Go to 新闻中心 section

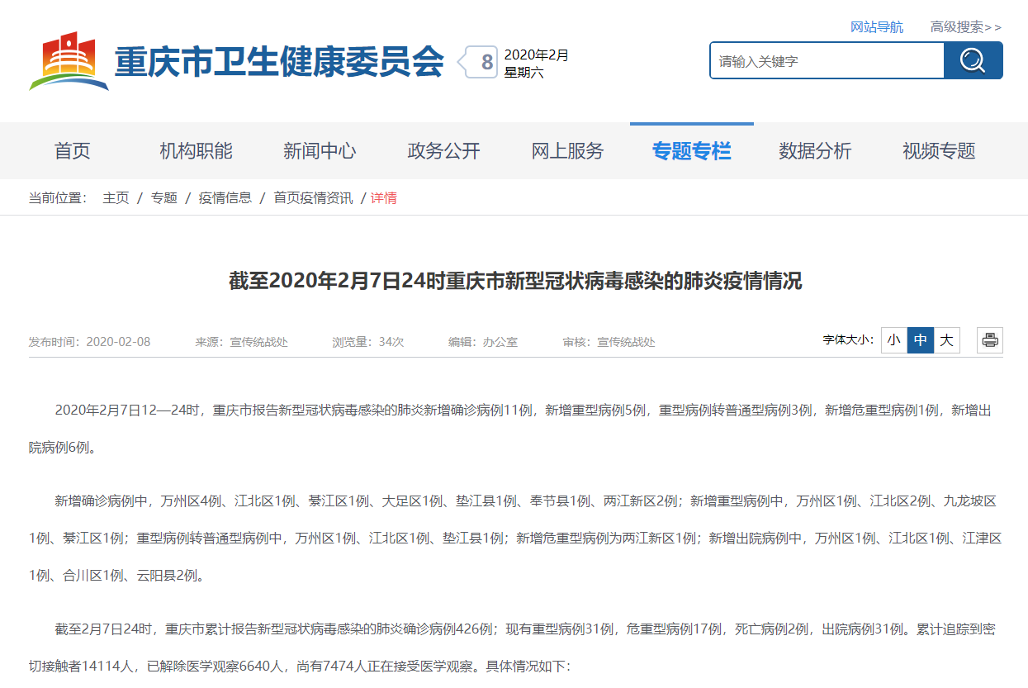click(x=320, y=151)
